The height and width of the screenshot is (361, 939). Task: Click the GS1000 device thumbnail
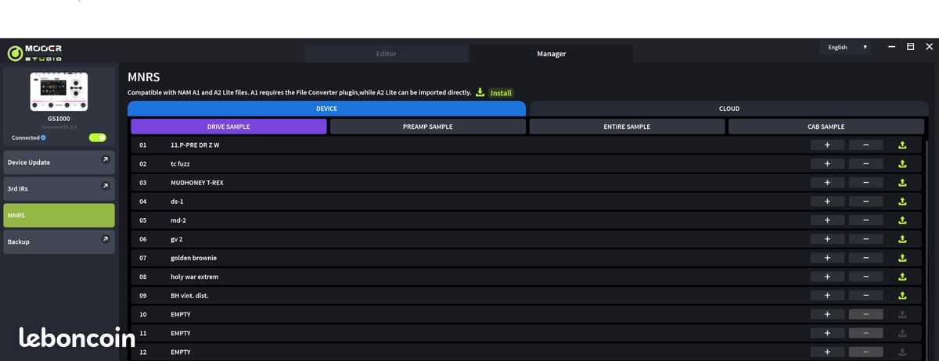[59, 91]
